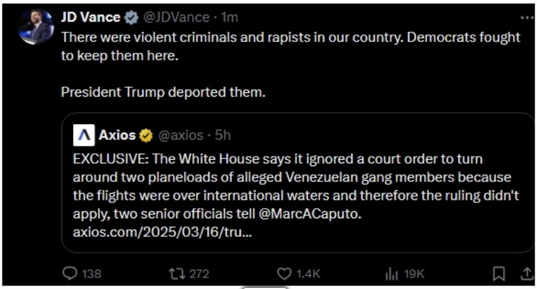Repost the tweet using the retweet icon
Viewport: 537px width, 289px height.
pos(176,273)
